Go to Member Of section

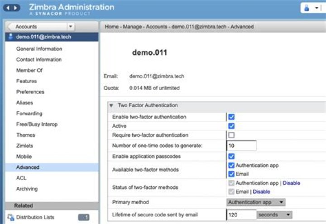(29, 71)
